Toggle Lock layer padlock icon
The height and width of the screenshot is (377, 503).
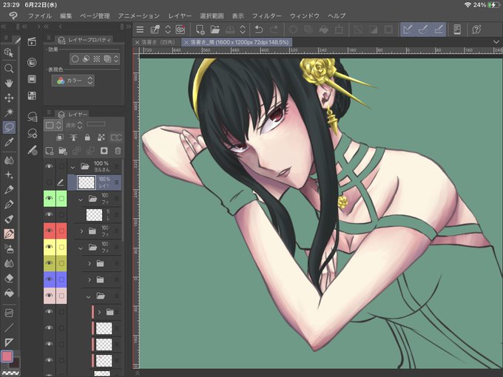[x=87, y=137]
